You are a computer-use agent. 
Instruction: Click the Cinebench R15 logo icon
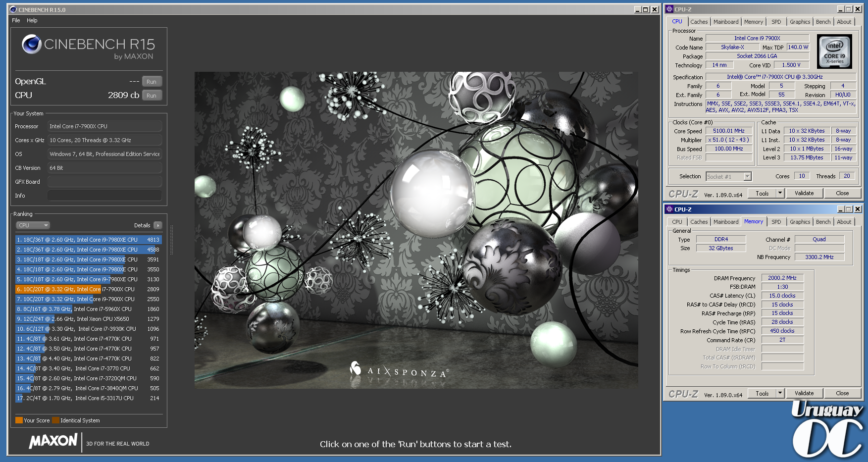coord(31,44)
